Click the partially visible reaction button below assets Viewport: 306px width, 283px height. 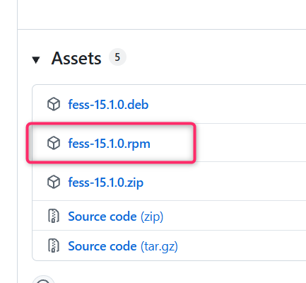click(43, 279)
